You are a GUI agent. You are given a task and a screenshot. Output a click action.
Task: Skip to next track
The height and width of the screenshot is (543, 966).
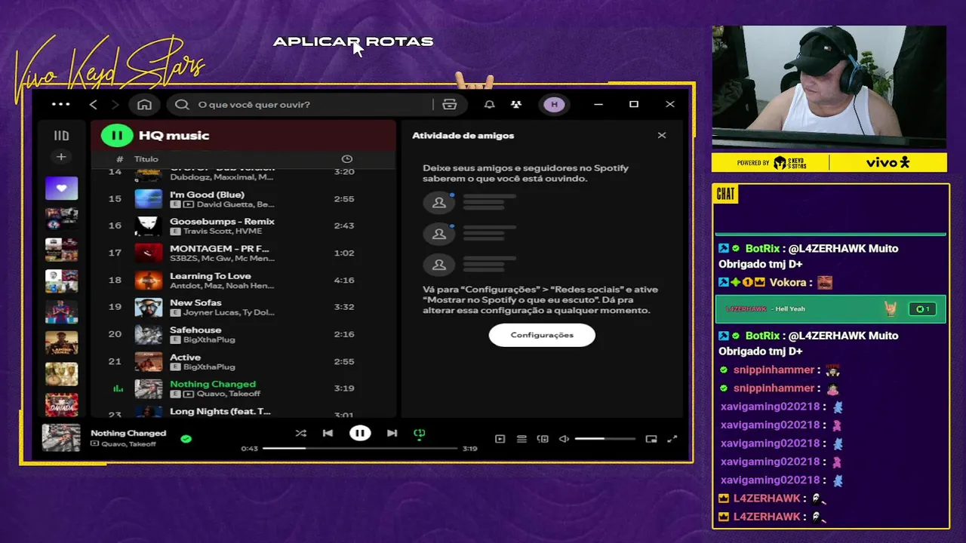point(392,433)
